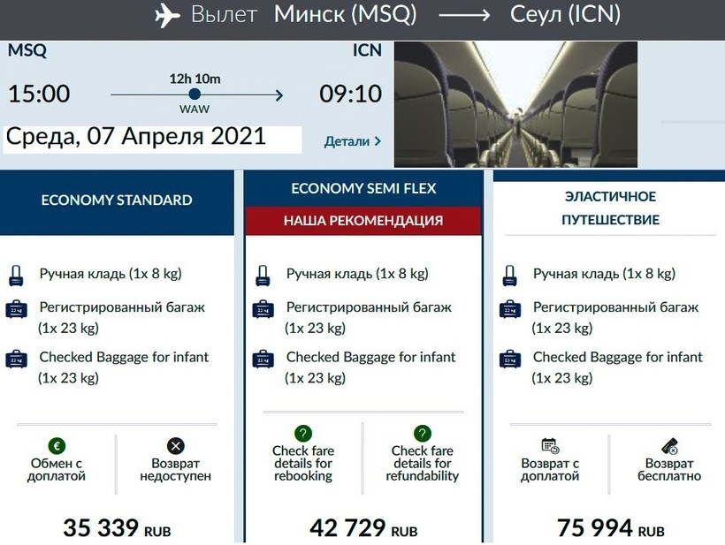
Task: Click infant baggage icon in Flex column
Action: pos(509,359)
